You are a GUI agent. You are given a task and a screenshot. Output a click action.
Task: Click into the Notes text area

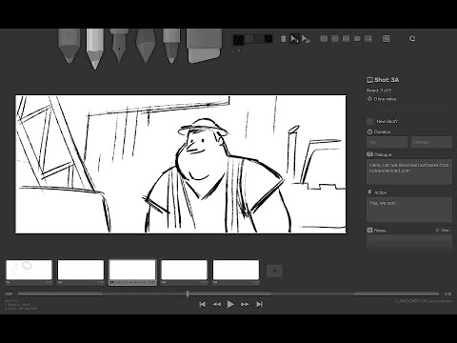[x=409, y=243]
